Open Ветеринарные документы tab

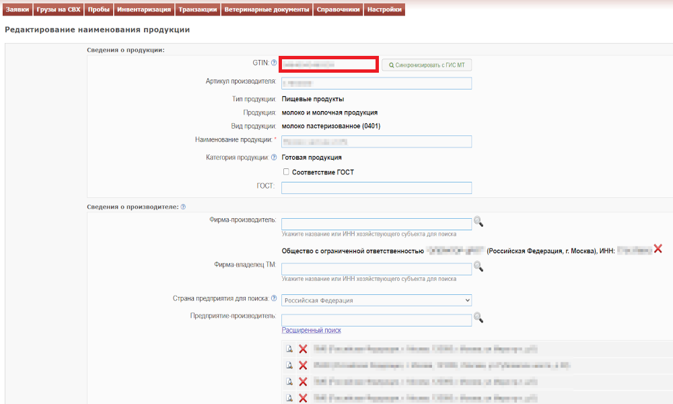tap(267, 9)
